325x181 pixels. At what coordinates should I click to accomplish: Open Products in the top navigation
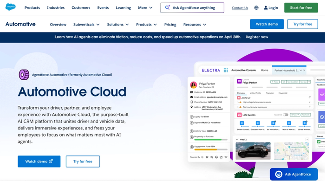(x=32, y=8)
